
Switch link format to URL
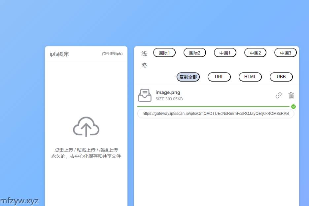coord(219,77)
